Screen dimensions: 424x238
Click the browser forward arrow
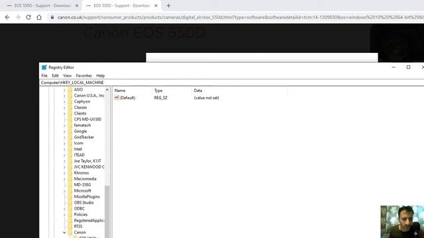pyautogui.click(x=18, y=17)
